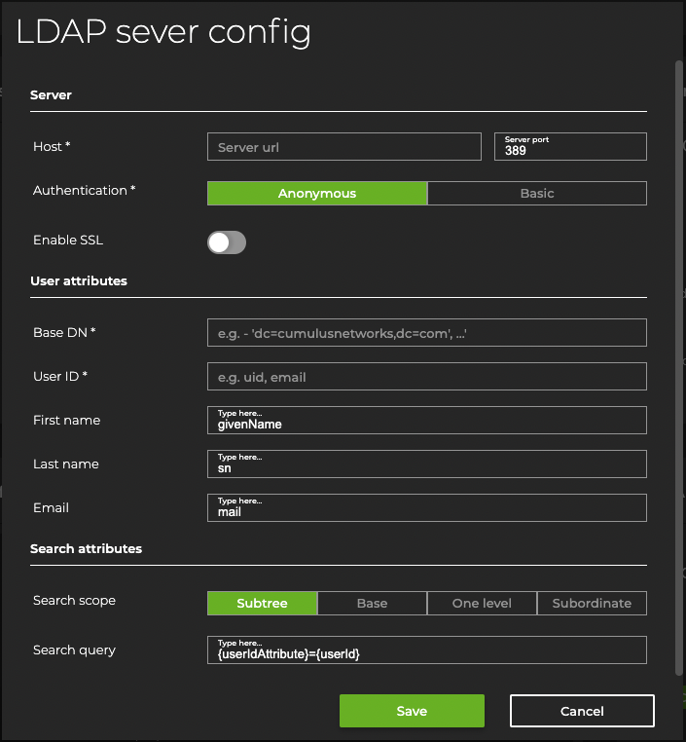
Task: Select Subtree search scope
Action: [262, 604]
